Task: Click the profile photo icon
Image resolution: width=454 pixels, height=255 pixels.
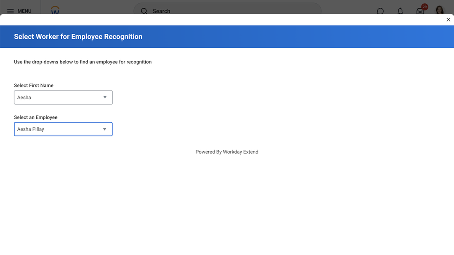Action: pyautogui.click(x=440, y=11)
